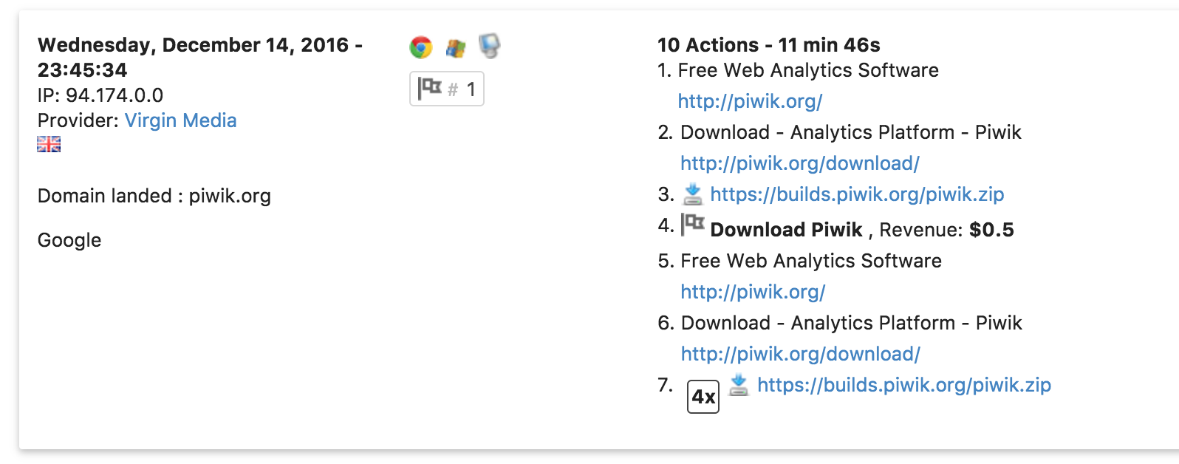1179x464 pixels.
Task: Open the piwik.org link under action 5
Action: (753, 292)
